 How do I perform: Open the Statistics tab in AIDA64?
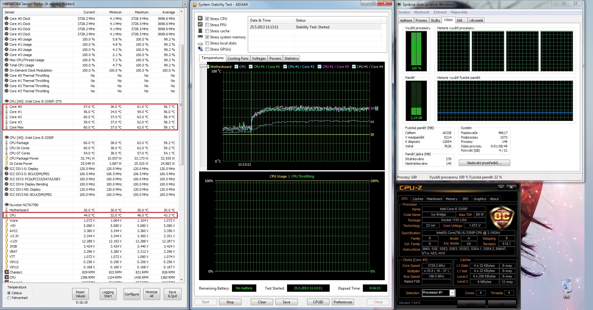[292, 58]
